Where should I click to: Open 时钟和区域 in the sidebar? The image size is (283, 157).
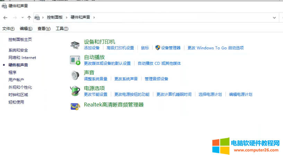point(18,95)
